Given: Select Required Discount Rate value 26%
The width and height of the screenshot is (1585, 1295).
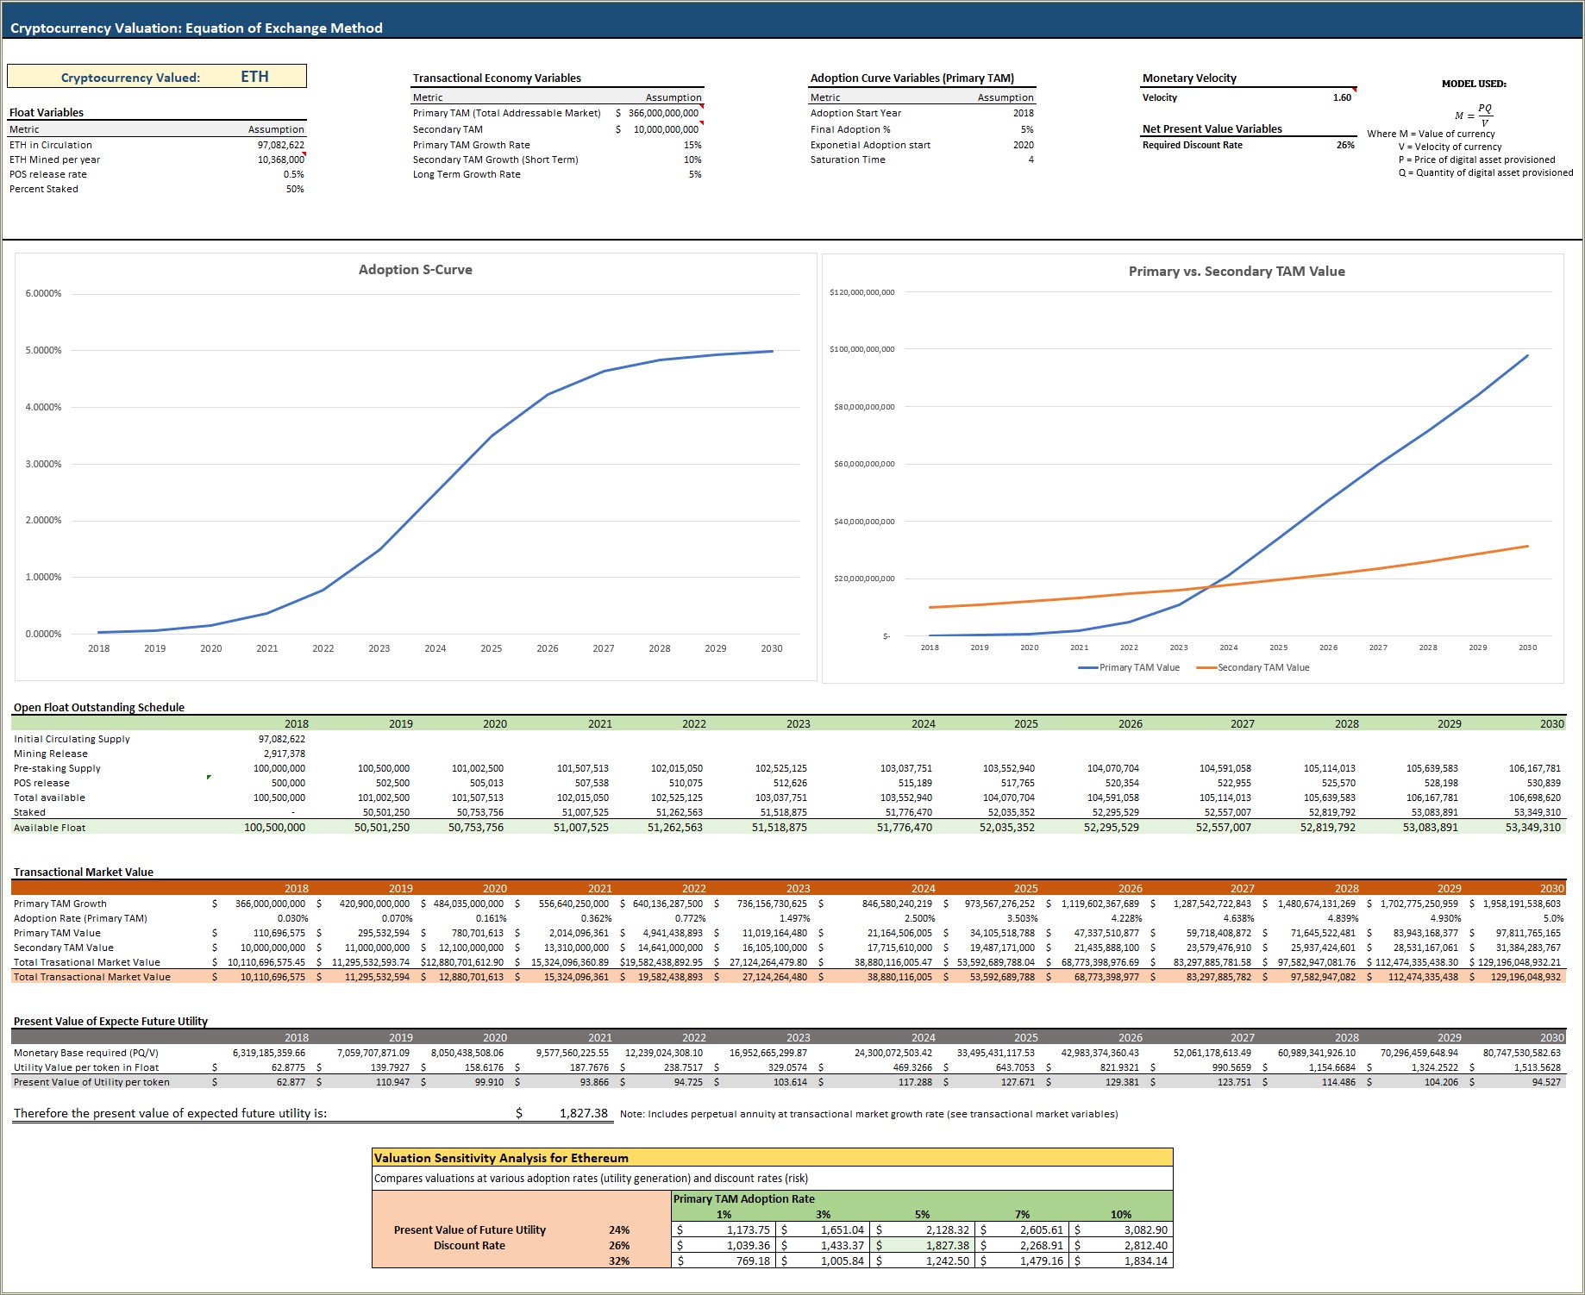Looking at the screenshot, I should coord(1345,145).
